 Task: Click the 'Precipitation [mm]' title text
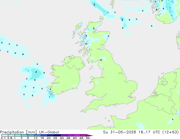coord(18,132)
